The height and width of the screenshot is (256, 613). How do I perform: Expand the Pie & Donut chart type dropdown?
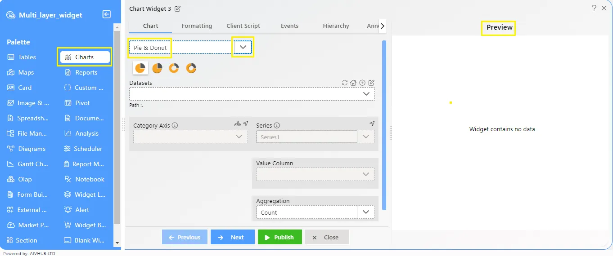click(x=243, y=47)
